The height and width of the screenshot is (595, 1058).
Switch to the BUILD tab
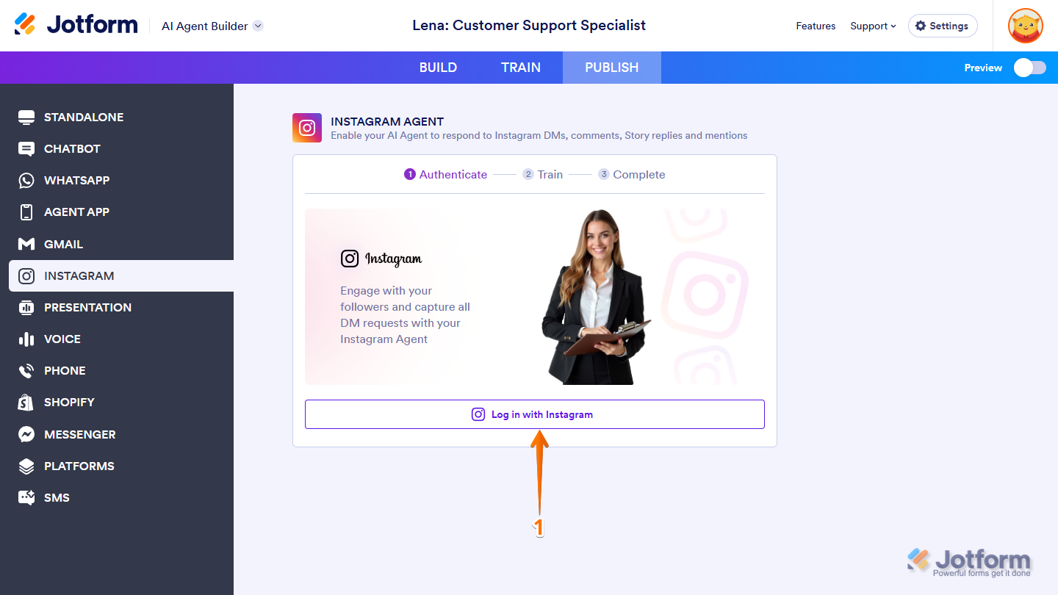[438, 68]
